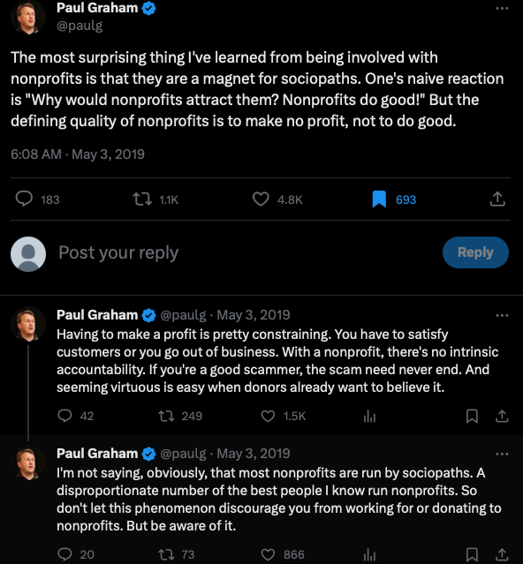
Task: Click the blue Reply button
Action: click(x=475, y=252)
